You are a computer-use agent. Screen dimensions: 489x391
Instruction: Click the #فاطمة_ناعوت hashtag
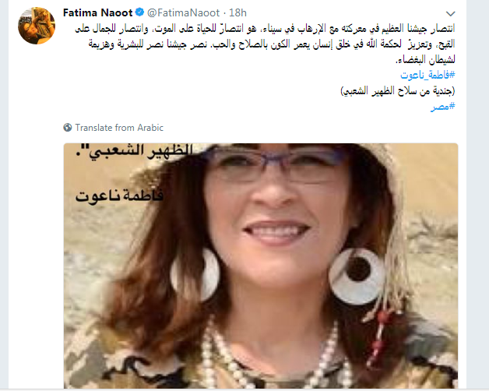point(427,75)
